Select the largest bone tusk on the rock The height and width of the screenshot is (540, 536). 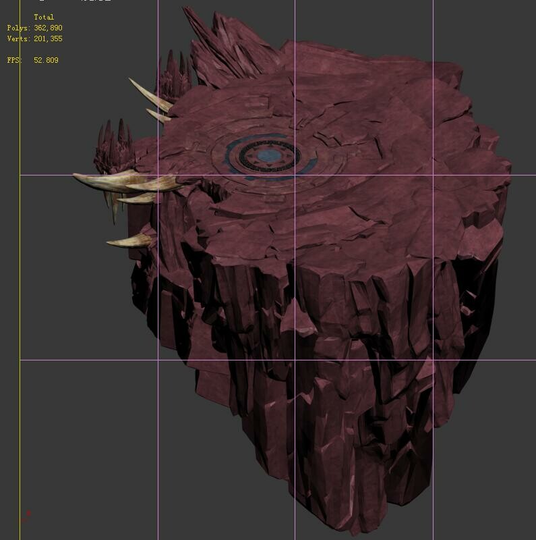click(x=113, y=182)
